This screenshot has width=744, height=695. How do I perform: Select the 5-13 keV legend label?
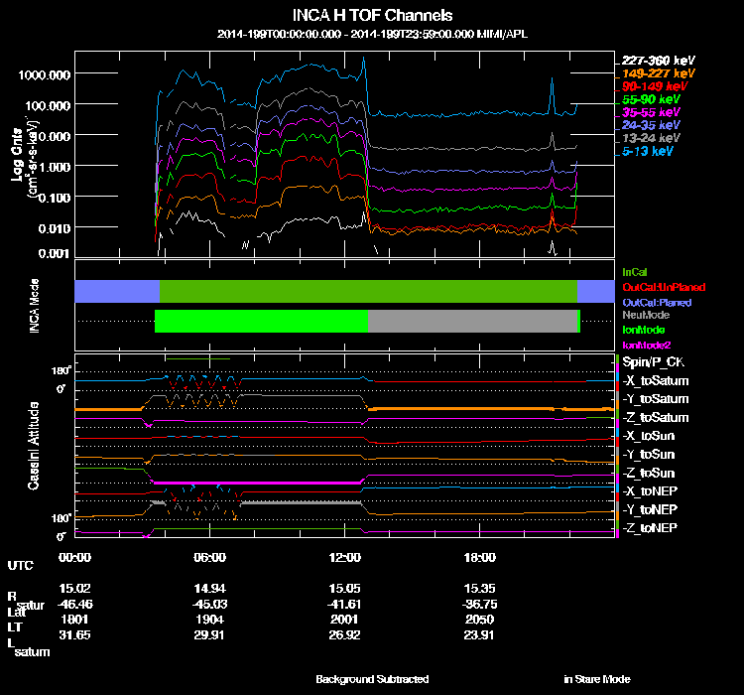(647, 151)
